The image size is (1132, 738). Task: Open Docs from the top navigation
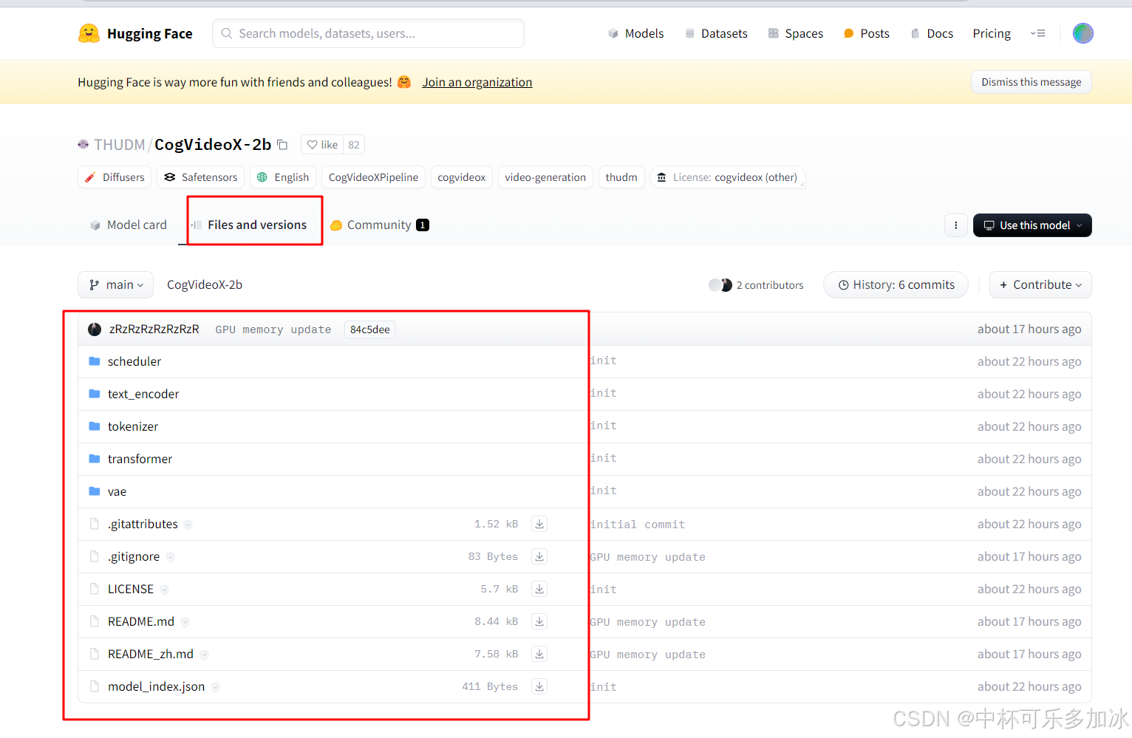click(932, 33)
